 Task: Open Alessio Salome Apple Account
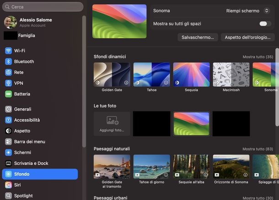(40, 22)
